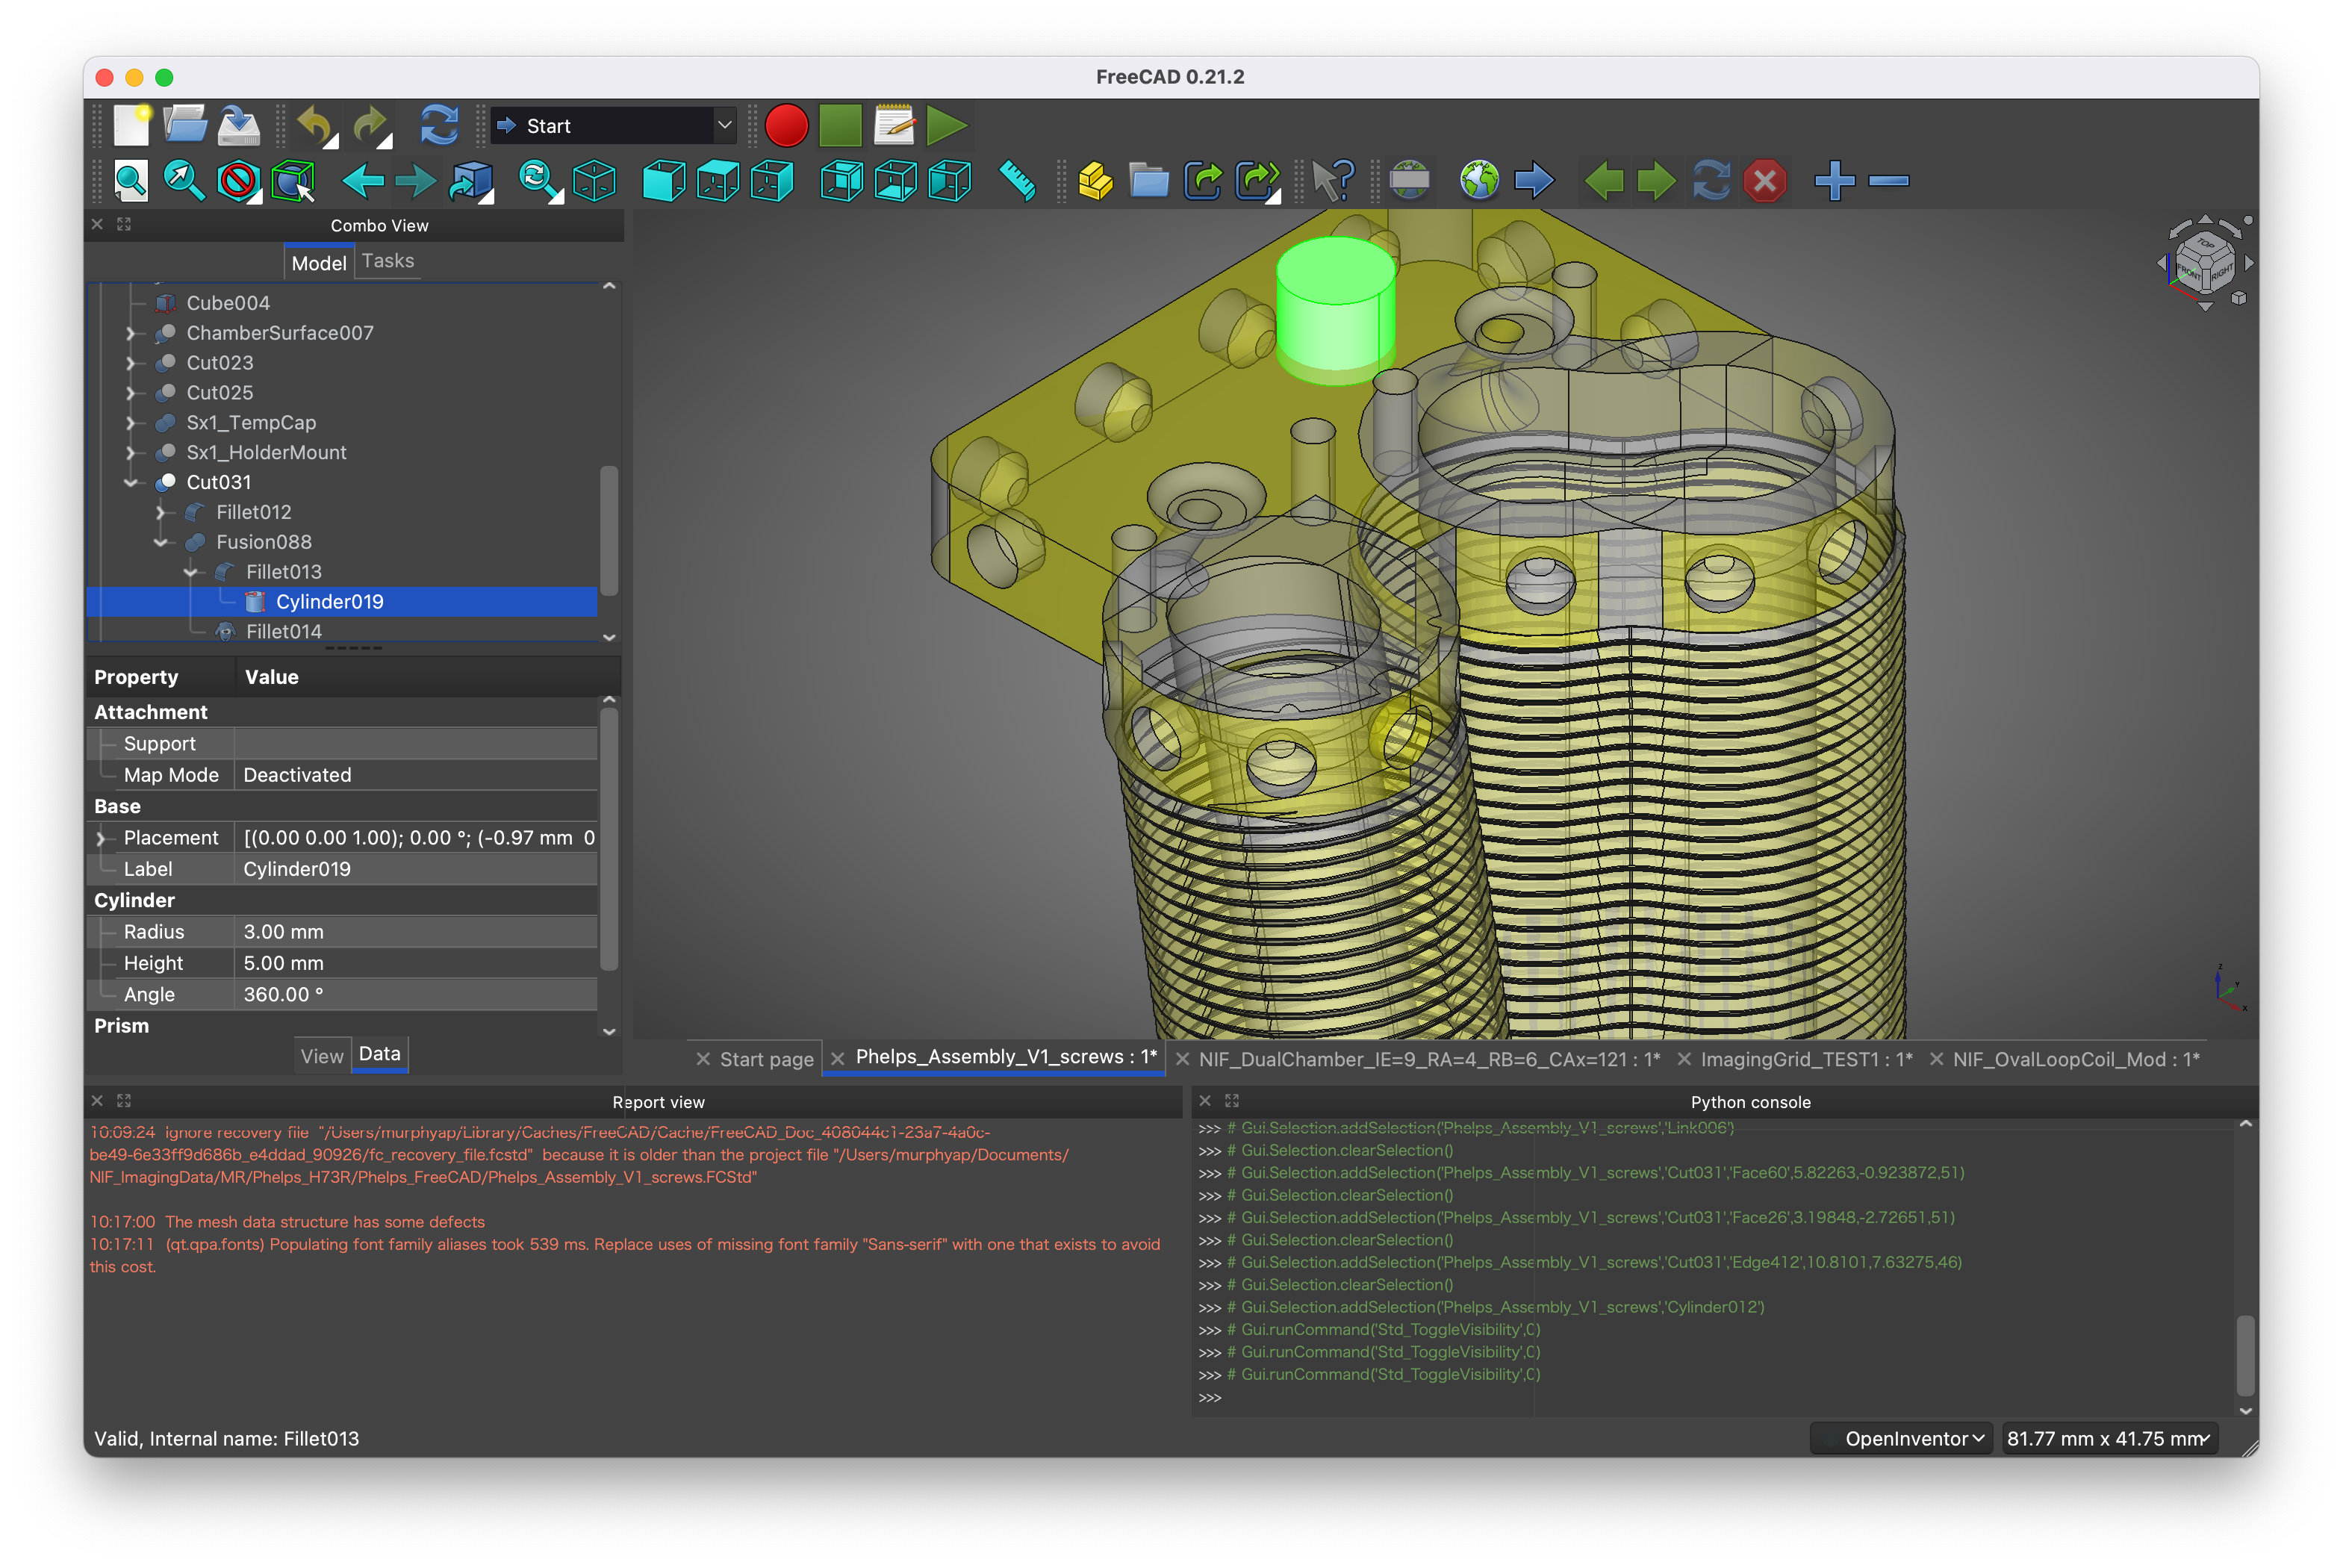Set the top view
The image size is (2343, 1568).
point(717,181)
